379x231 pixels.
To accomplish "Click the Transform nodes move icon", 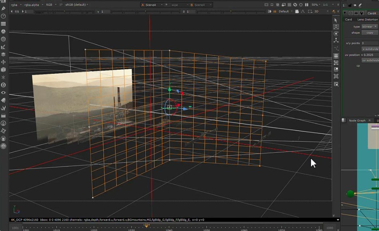I will 4,62.
